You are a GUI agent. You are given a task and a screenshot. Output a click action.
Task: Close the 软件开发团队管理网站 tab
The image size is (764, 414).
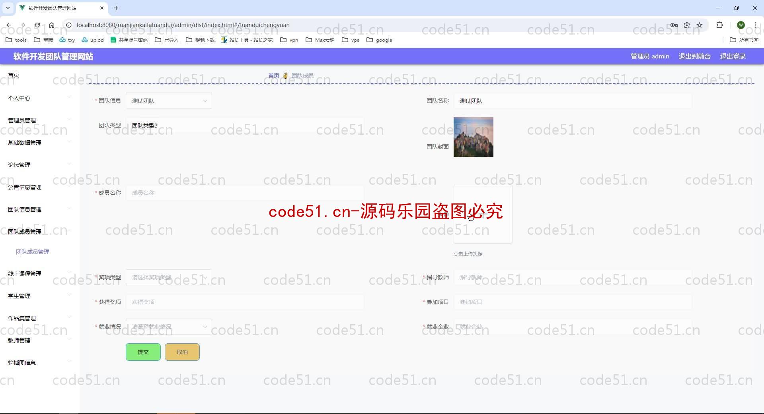click(102, 8)
